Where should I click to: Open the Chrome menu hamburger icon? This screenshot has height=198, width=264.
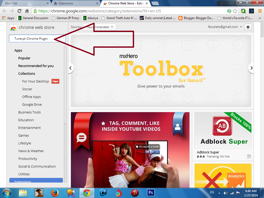(260, 11)
